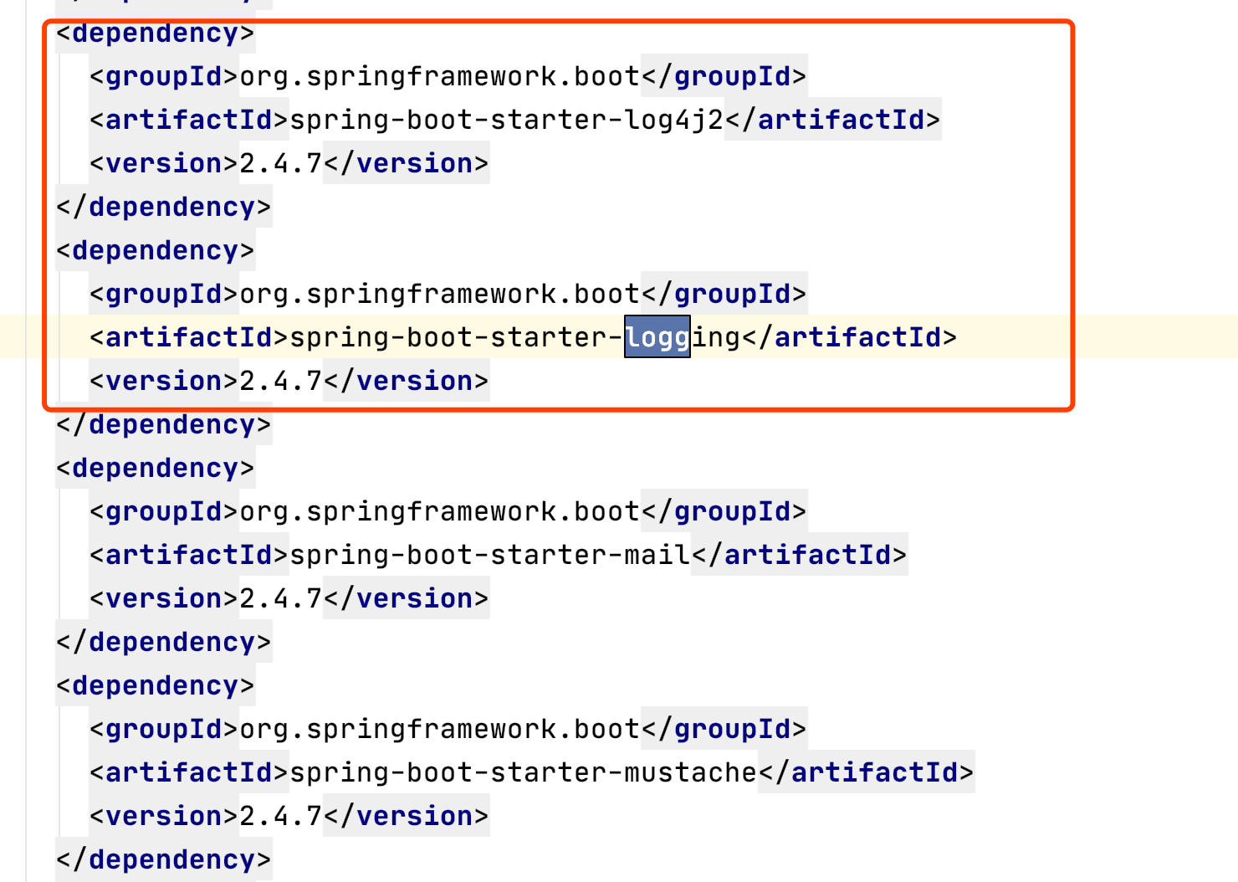
Task: Click the 2.4.7 version value of the mustache dependency
Action: pos(281,816)
